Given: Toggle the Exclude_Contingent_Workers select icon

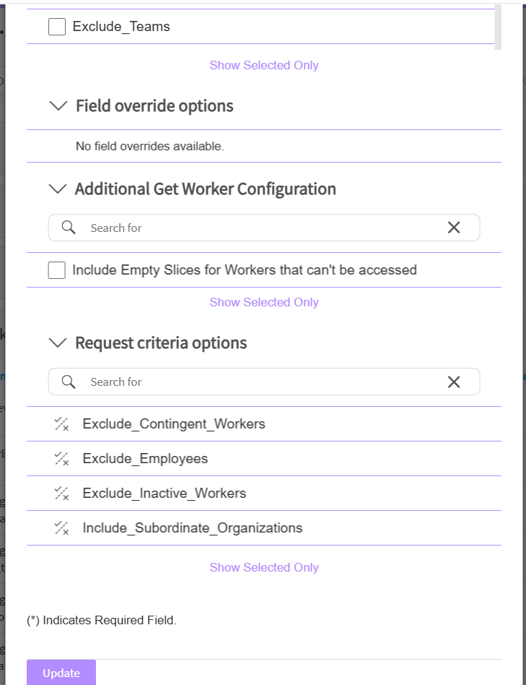Looking at the screenshot, I should tap(61, 424).
